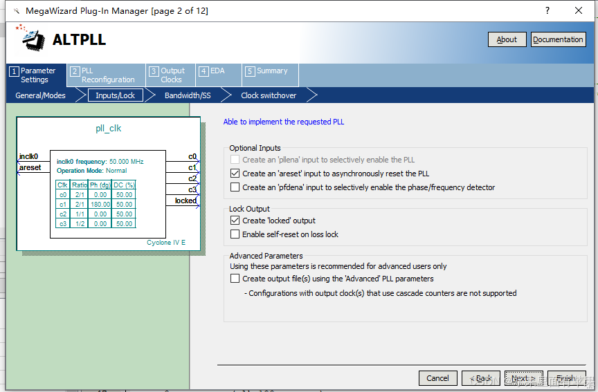Enable self-reset on loss lock
598x392 pixels.
(235, 234)
